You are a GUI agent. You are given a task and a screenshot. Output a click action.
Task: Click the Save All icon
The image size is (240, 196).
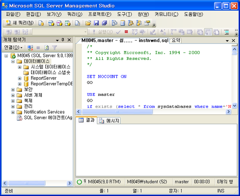click(104, 23)
